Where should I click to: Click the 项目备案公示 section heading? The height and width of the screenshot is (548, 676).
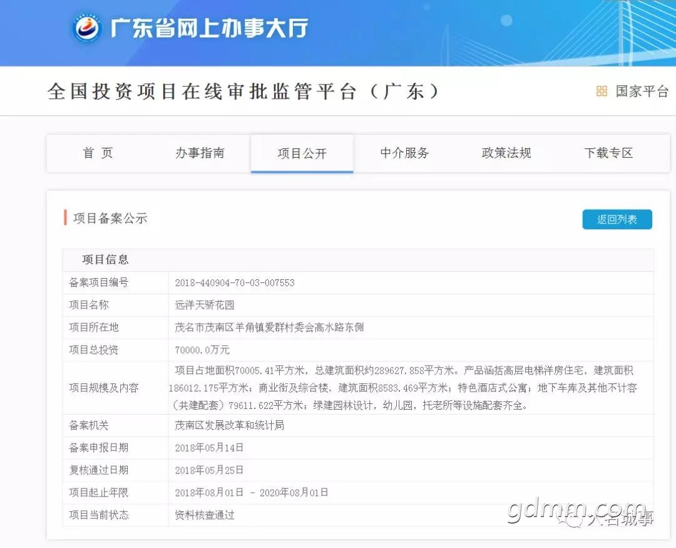click(110, 219)
